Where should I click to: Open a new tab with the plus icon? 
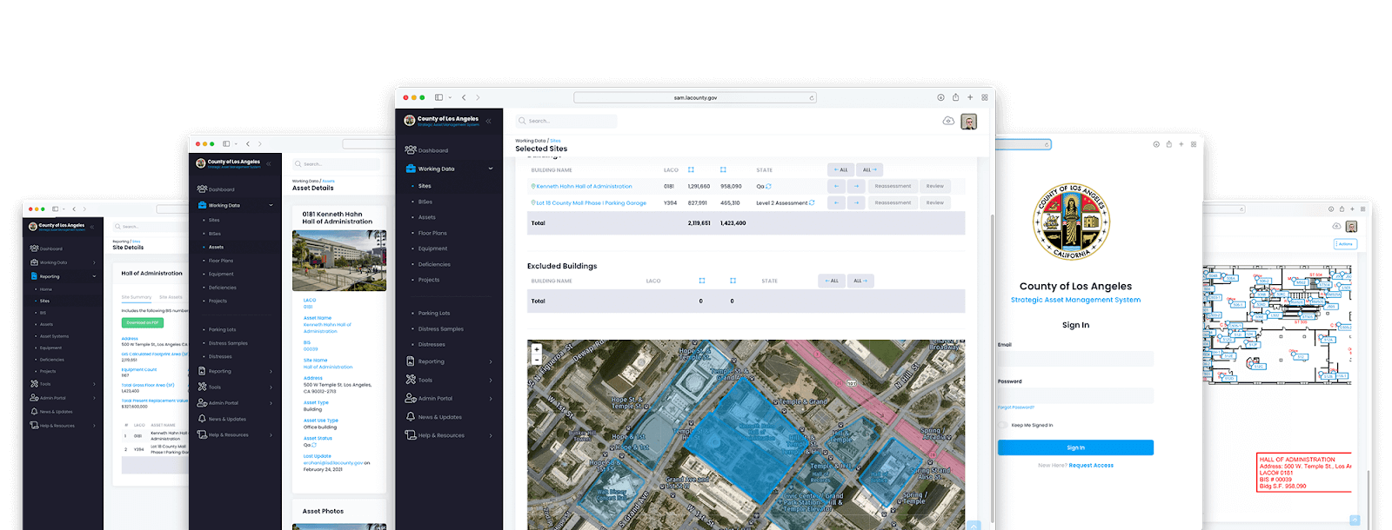[970, 97]
